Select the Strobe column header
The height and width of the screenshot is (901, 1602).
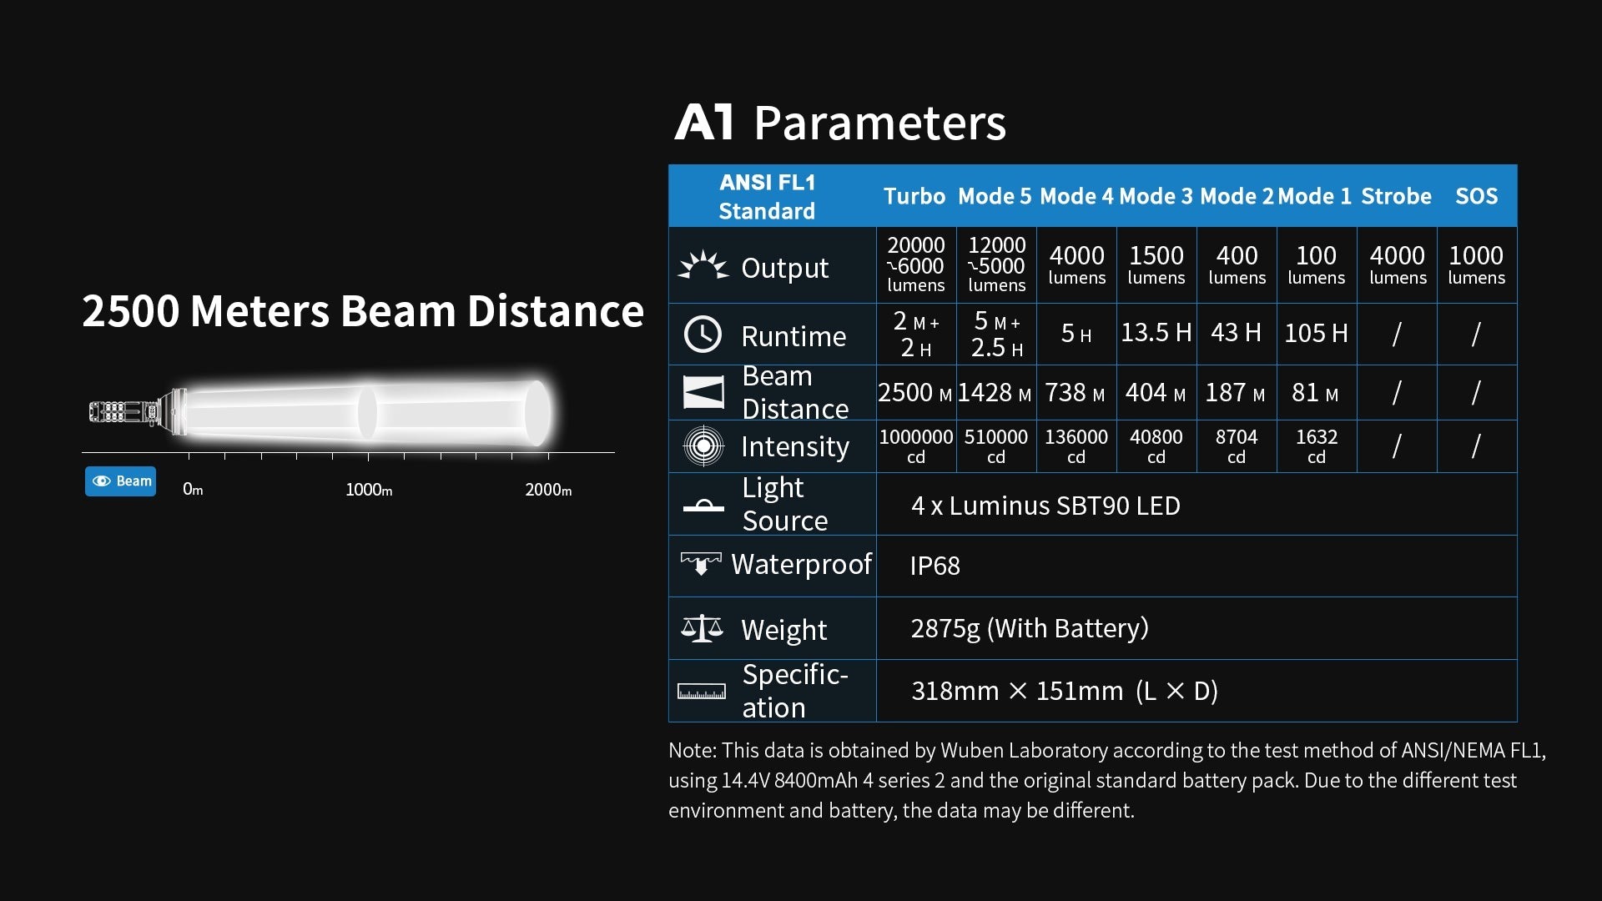pos(1396,196)
